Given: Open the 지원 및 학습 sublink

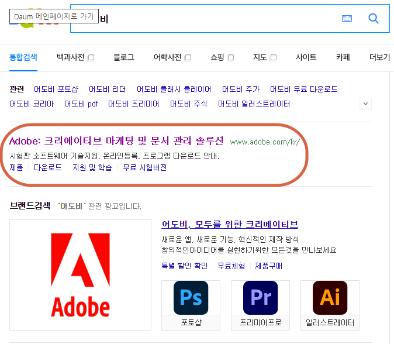Looking at the screenshot, I should tap(92, 167).
